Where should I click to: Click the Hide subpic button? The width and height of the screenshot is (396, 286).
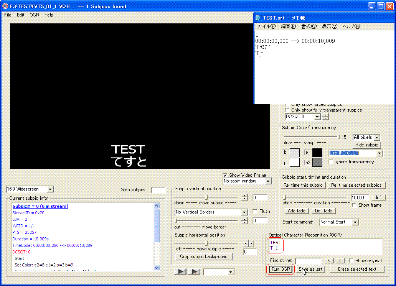click(366, 145)
